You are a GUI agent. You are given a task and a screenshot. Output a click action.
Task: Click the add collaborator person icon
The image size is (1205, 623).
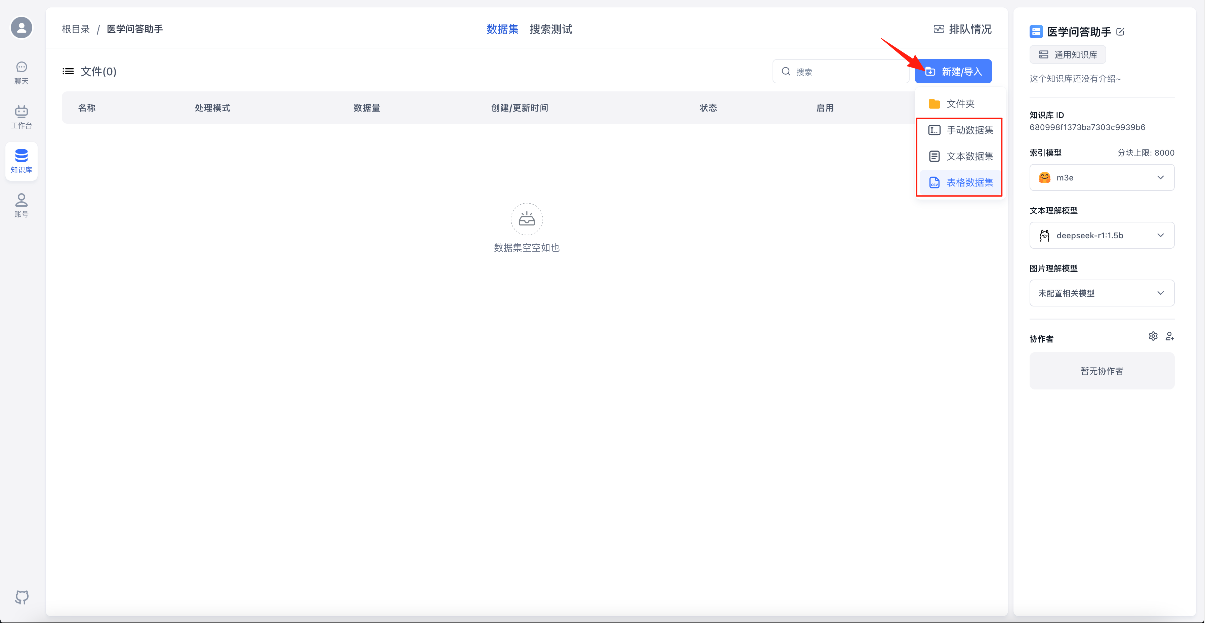pyautogui.click(x=1169, y=336)
